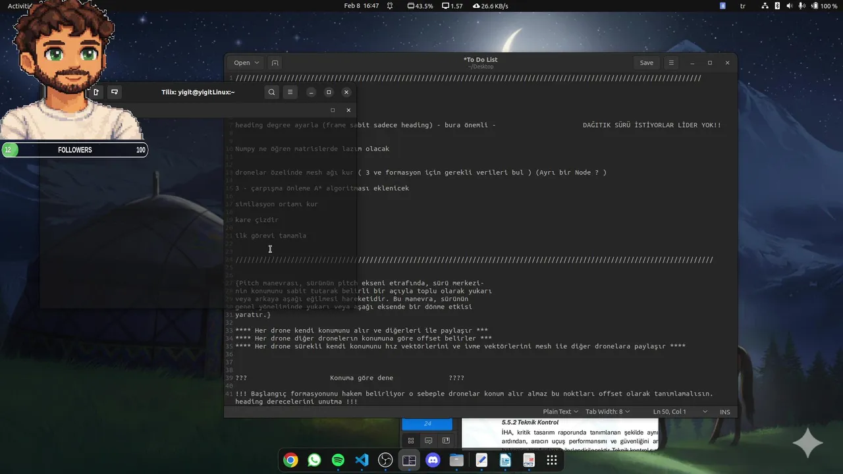This screenshot has width=843, height=474.
Task: Click the Tilix add-terminal split icon
Action: [x=115, y=92]
